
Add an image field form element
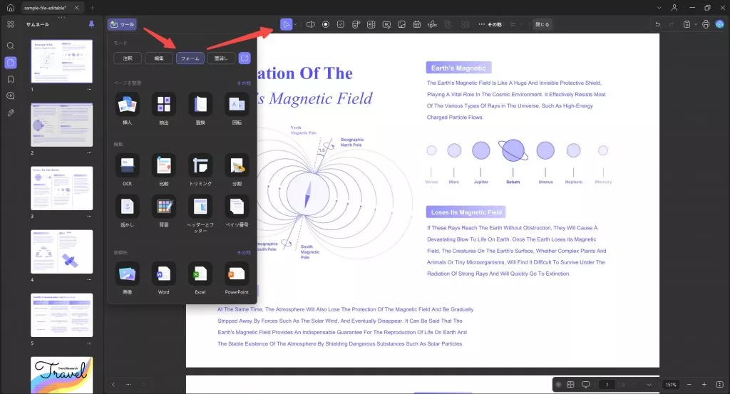pyautogui.click(x=402, y=24)
